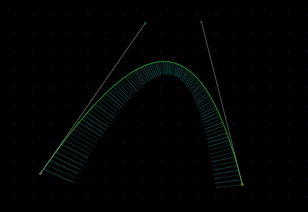
Task: Click the right cyan circular control handle
Action: coord(201,22)
